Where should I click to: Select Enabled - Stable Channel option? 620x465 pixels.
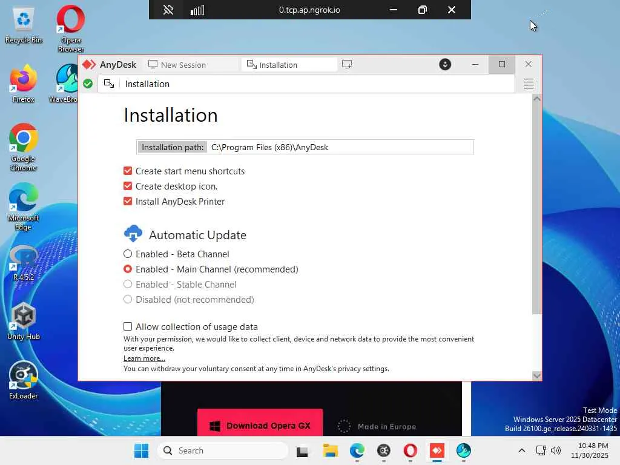coord(127,284)
